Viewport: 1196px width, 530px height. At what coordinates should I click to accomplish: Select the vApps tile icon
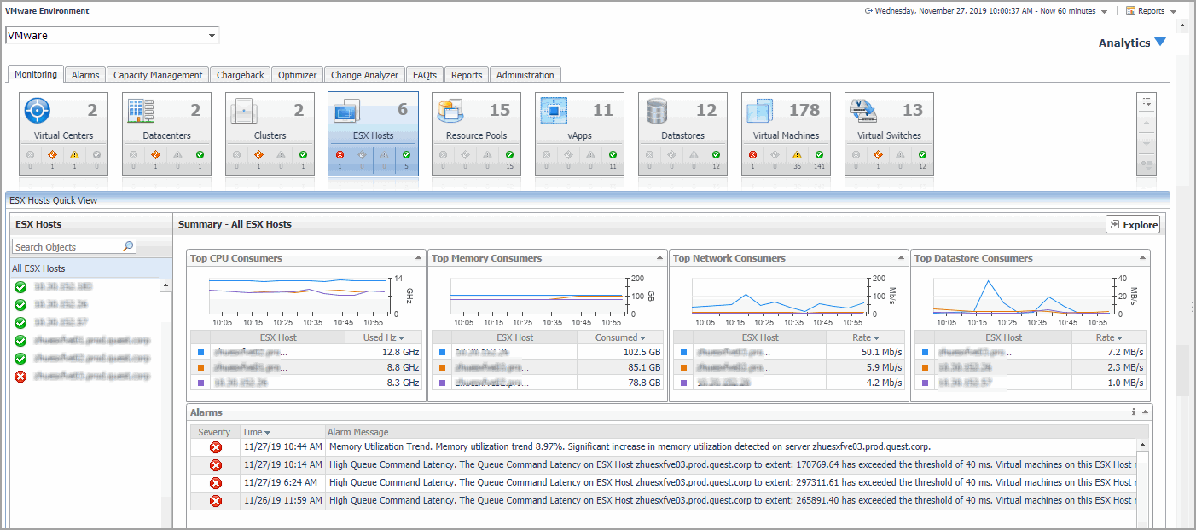coord(554,111)
